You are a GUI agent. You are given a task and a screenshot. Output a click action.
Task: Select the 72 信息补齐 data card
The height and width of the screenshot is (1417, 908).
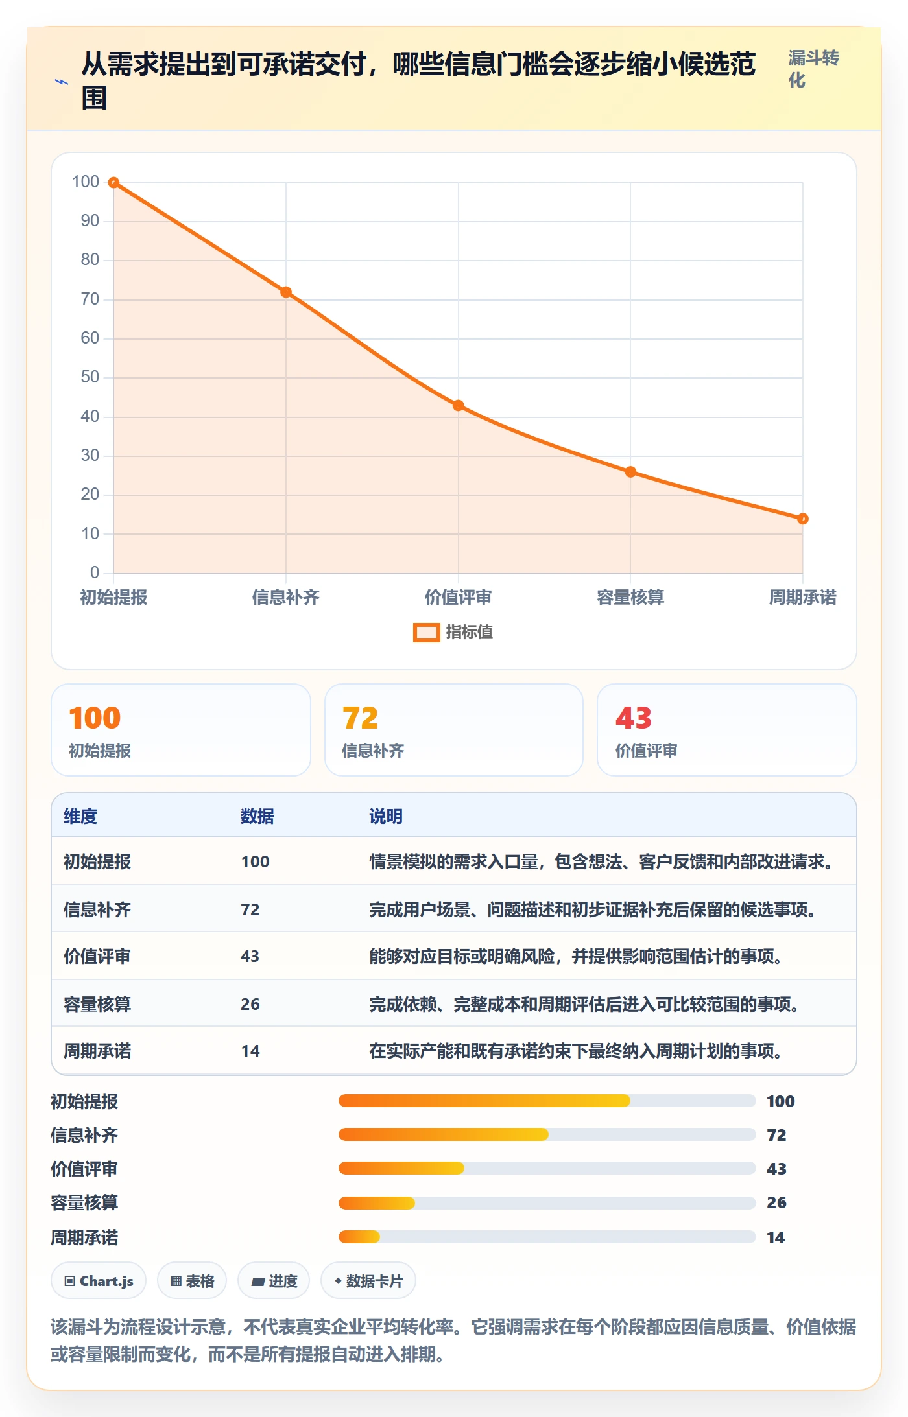(454, 730)
